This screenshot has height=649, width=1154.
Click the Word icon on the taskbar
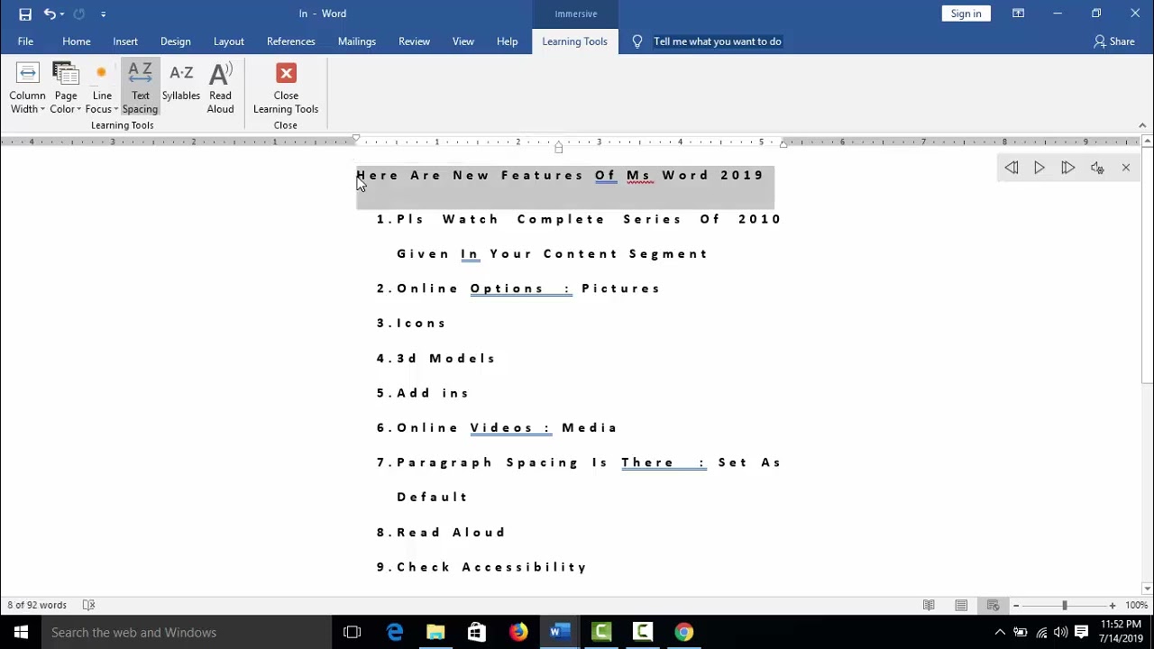click(560, 632)
